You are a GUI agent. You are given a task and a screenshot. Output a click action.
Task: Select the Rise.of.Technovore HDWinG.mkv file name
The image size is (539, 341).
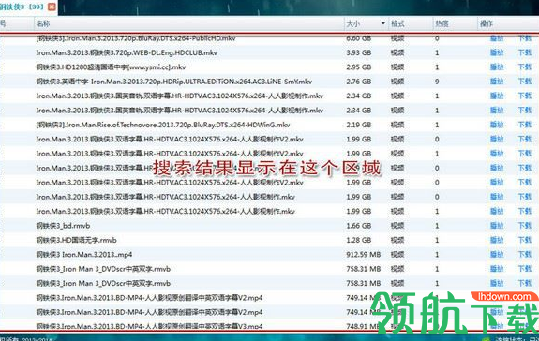coord(163,125)
